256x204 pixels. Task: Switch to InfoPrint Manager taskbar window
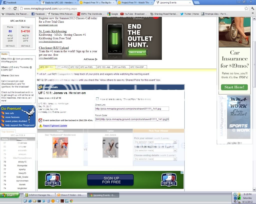pos(39,195)
